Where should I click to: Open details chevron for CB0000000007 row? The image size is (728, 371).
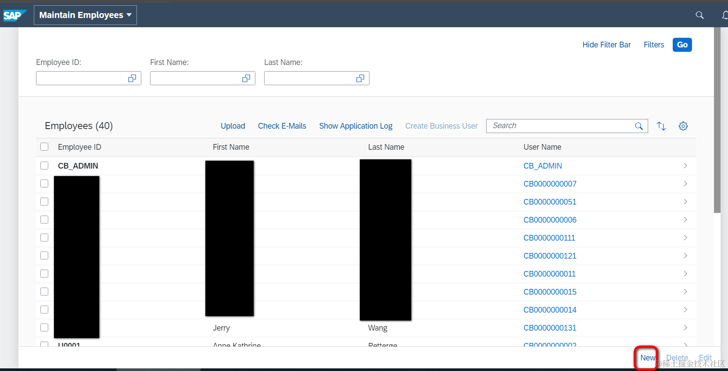pyautogui.click(x=685, y=184)
